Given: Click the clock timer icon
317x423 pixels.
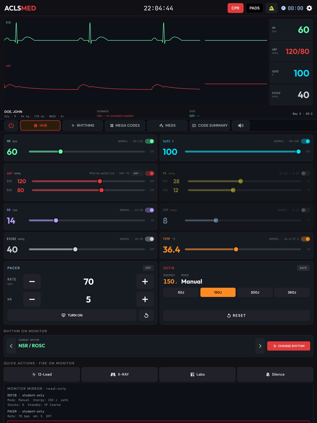Looking at the screenshot, I should click(x=283, y=8).
